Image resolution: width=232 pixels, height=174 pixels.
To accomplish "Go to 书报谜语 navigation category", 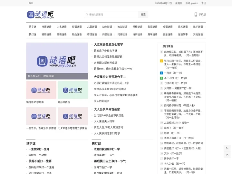I will 46,27.
